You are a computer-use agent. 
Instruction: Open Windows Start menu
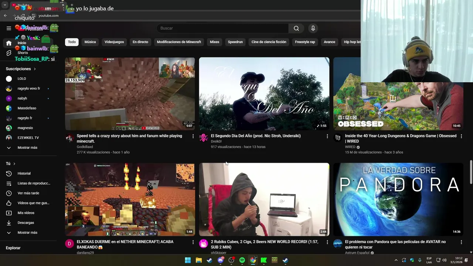coord(188,260)
